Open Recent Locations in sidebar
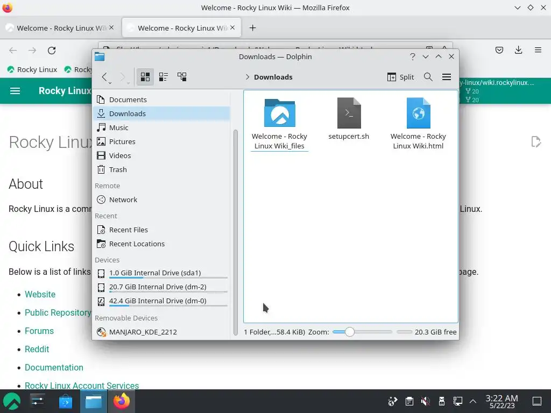The image size is (551, 413). pyautogui.click(x=161, y=244)
